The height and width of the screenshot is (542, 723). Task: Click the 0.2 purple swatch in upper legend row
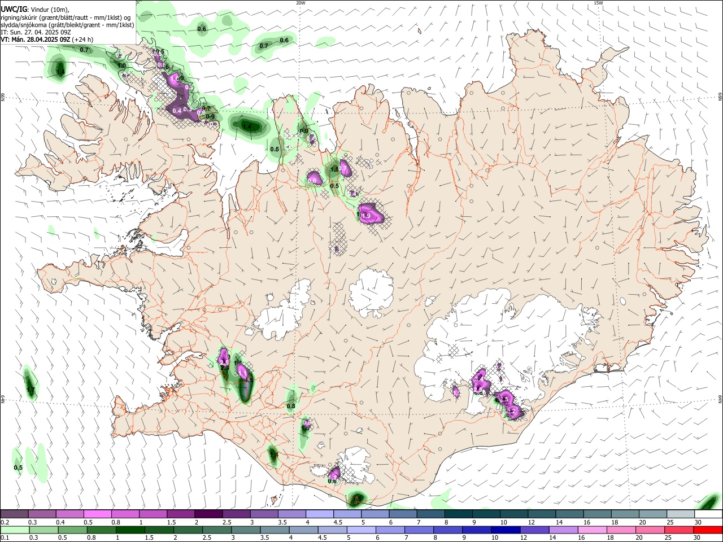point(14,514)
